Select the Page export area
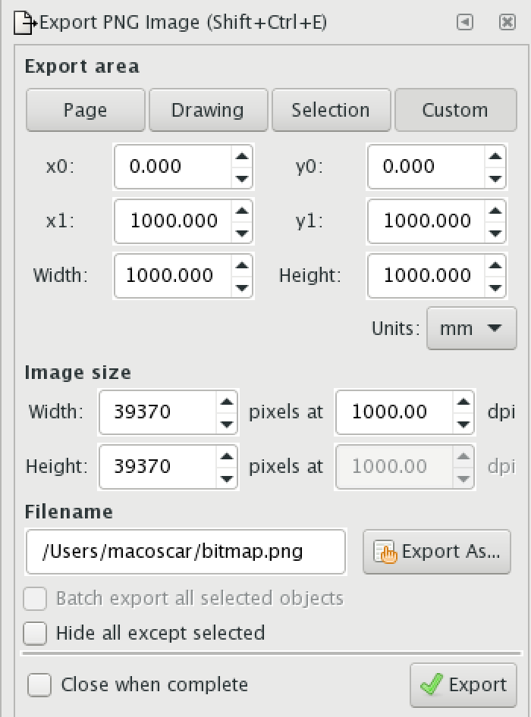Image resolution: width=531 pixels, height=717 pixels. [85, 111]
